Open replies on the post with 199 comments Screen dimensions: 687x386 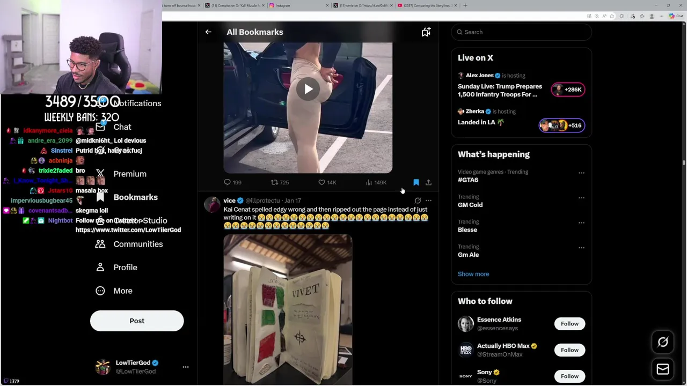[232, 183]
